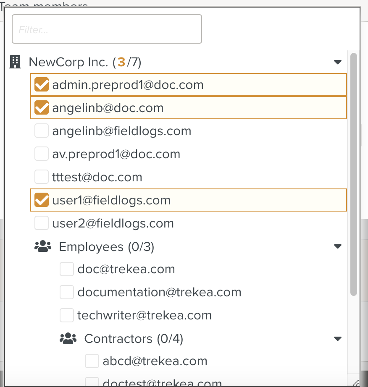Click the NewCorp Inc. building icon
368x387 pixels.
[x=15, y=62]
